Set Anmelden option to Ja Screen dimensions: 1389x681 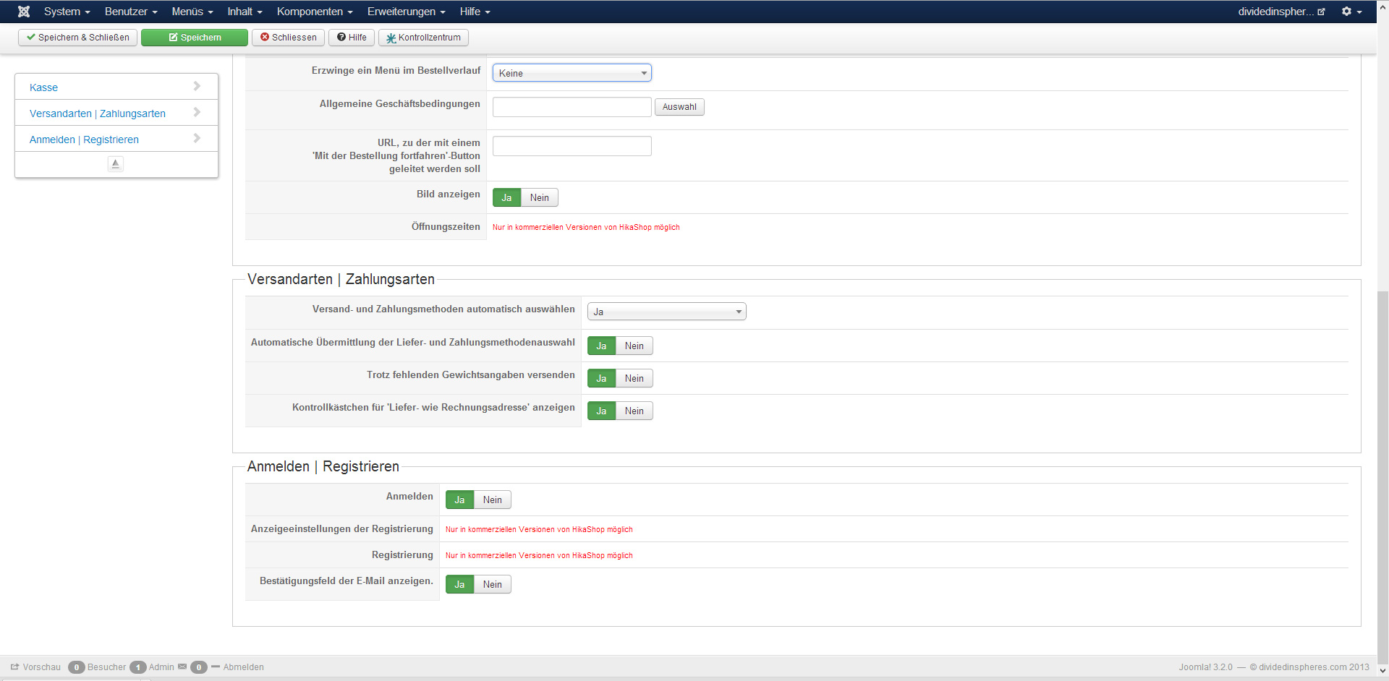click(460, 500)
